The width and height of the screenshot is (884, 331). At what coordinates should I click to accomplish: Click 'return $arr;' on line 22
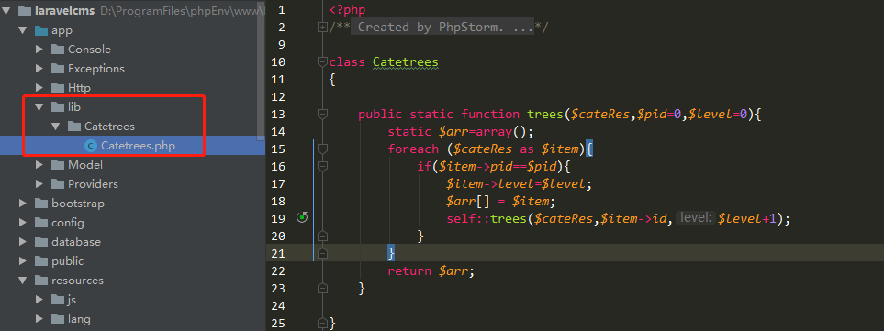pyautogui.click(x=431, y=270)
